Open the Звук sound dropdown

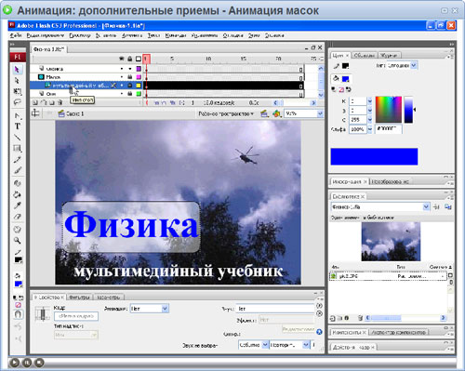coord(275,309)
